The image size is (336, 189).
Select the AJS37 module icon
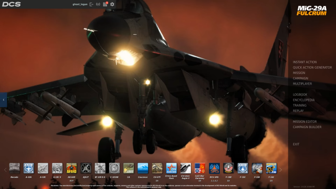pyautogui.click(x=86, y=168)
